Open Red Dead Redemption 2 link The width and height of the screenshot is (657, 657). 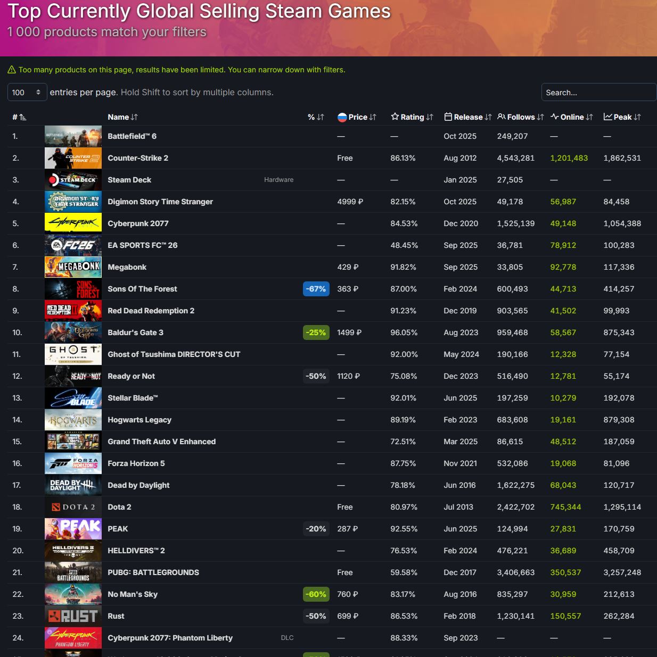point(151,311)
